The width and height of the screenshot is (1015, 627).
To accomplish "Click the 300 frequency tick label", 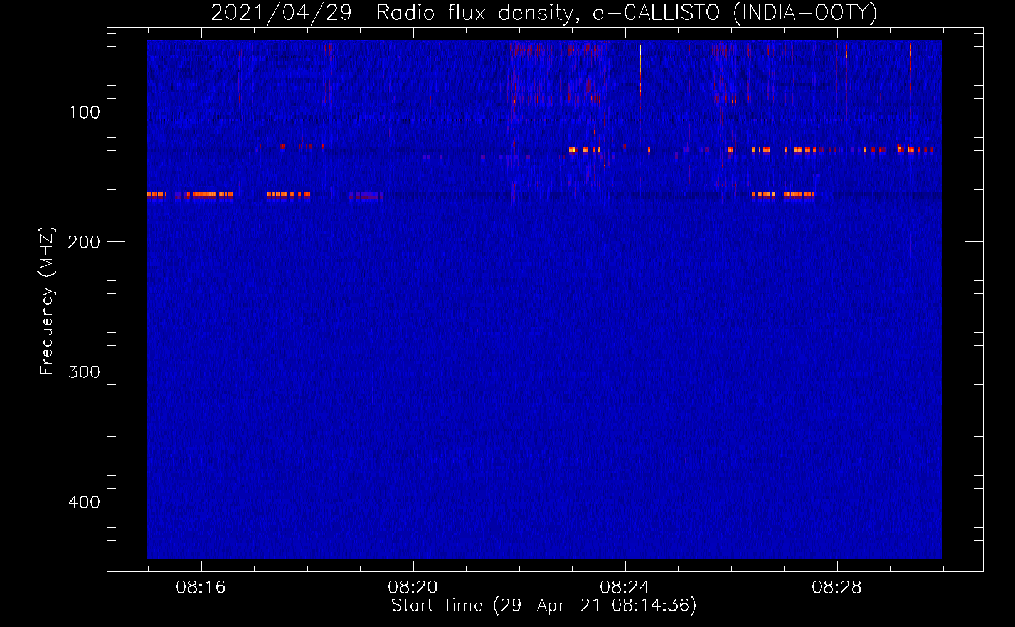I will point(84,372).
